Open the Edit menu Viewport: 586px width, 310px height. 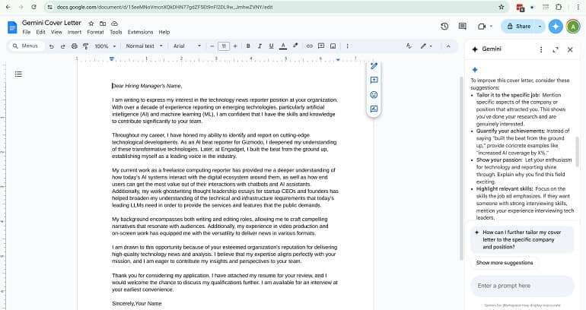pos(41,32)
